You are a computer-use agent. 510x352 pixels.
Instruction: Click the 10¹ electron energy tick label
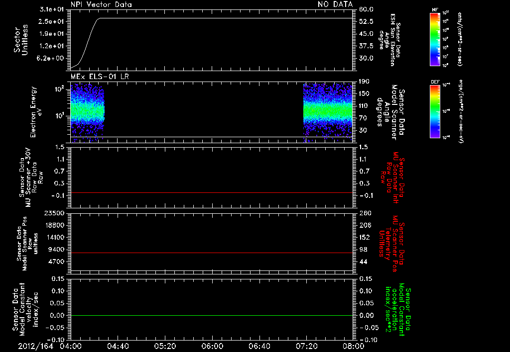[60, 116]
